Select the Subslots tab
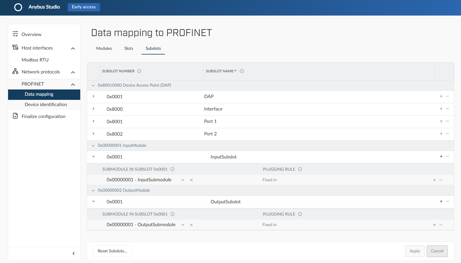 pyautogui.click(x=153, y=49)
